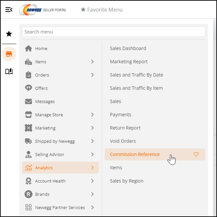Click the Manage Store shop icon

coord(28,115)
